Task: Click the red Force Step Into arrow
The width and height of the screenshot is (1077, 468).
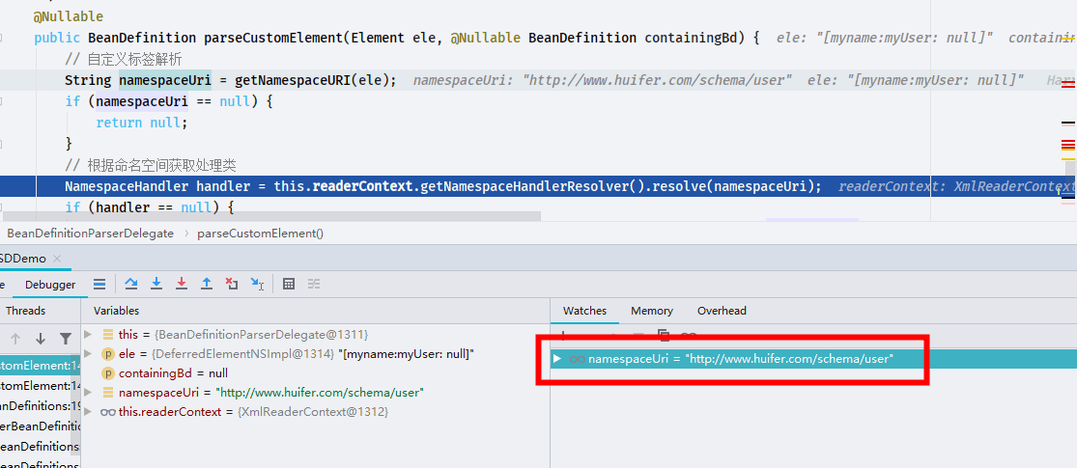Action: (182, 284)
